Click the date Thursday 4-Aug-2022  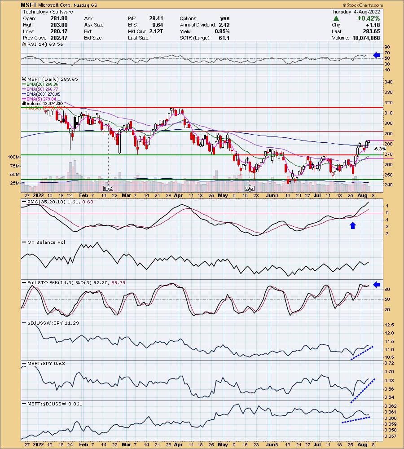pyautogui.click(x=356, y=12)
